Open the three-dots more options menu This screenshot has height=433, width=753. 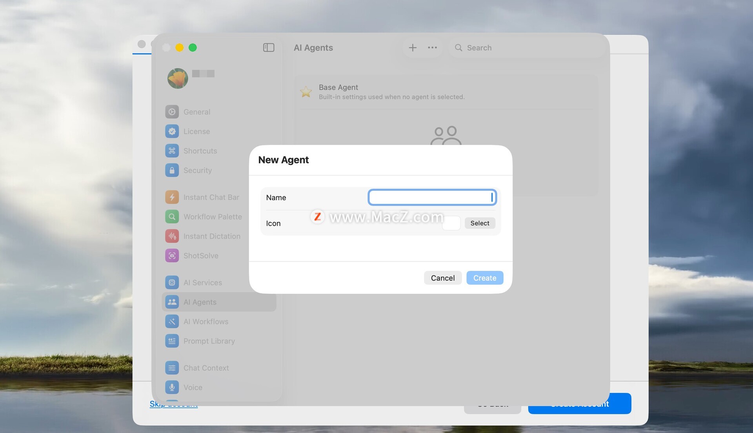(x=432, y=48)
